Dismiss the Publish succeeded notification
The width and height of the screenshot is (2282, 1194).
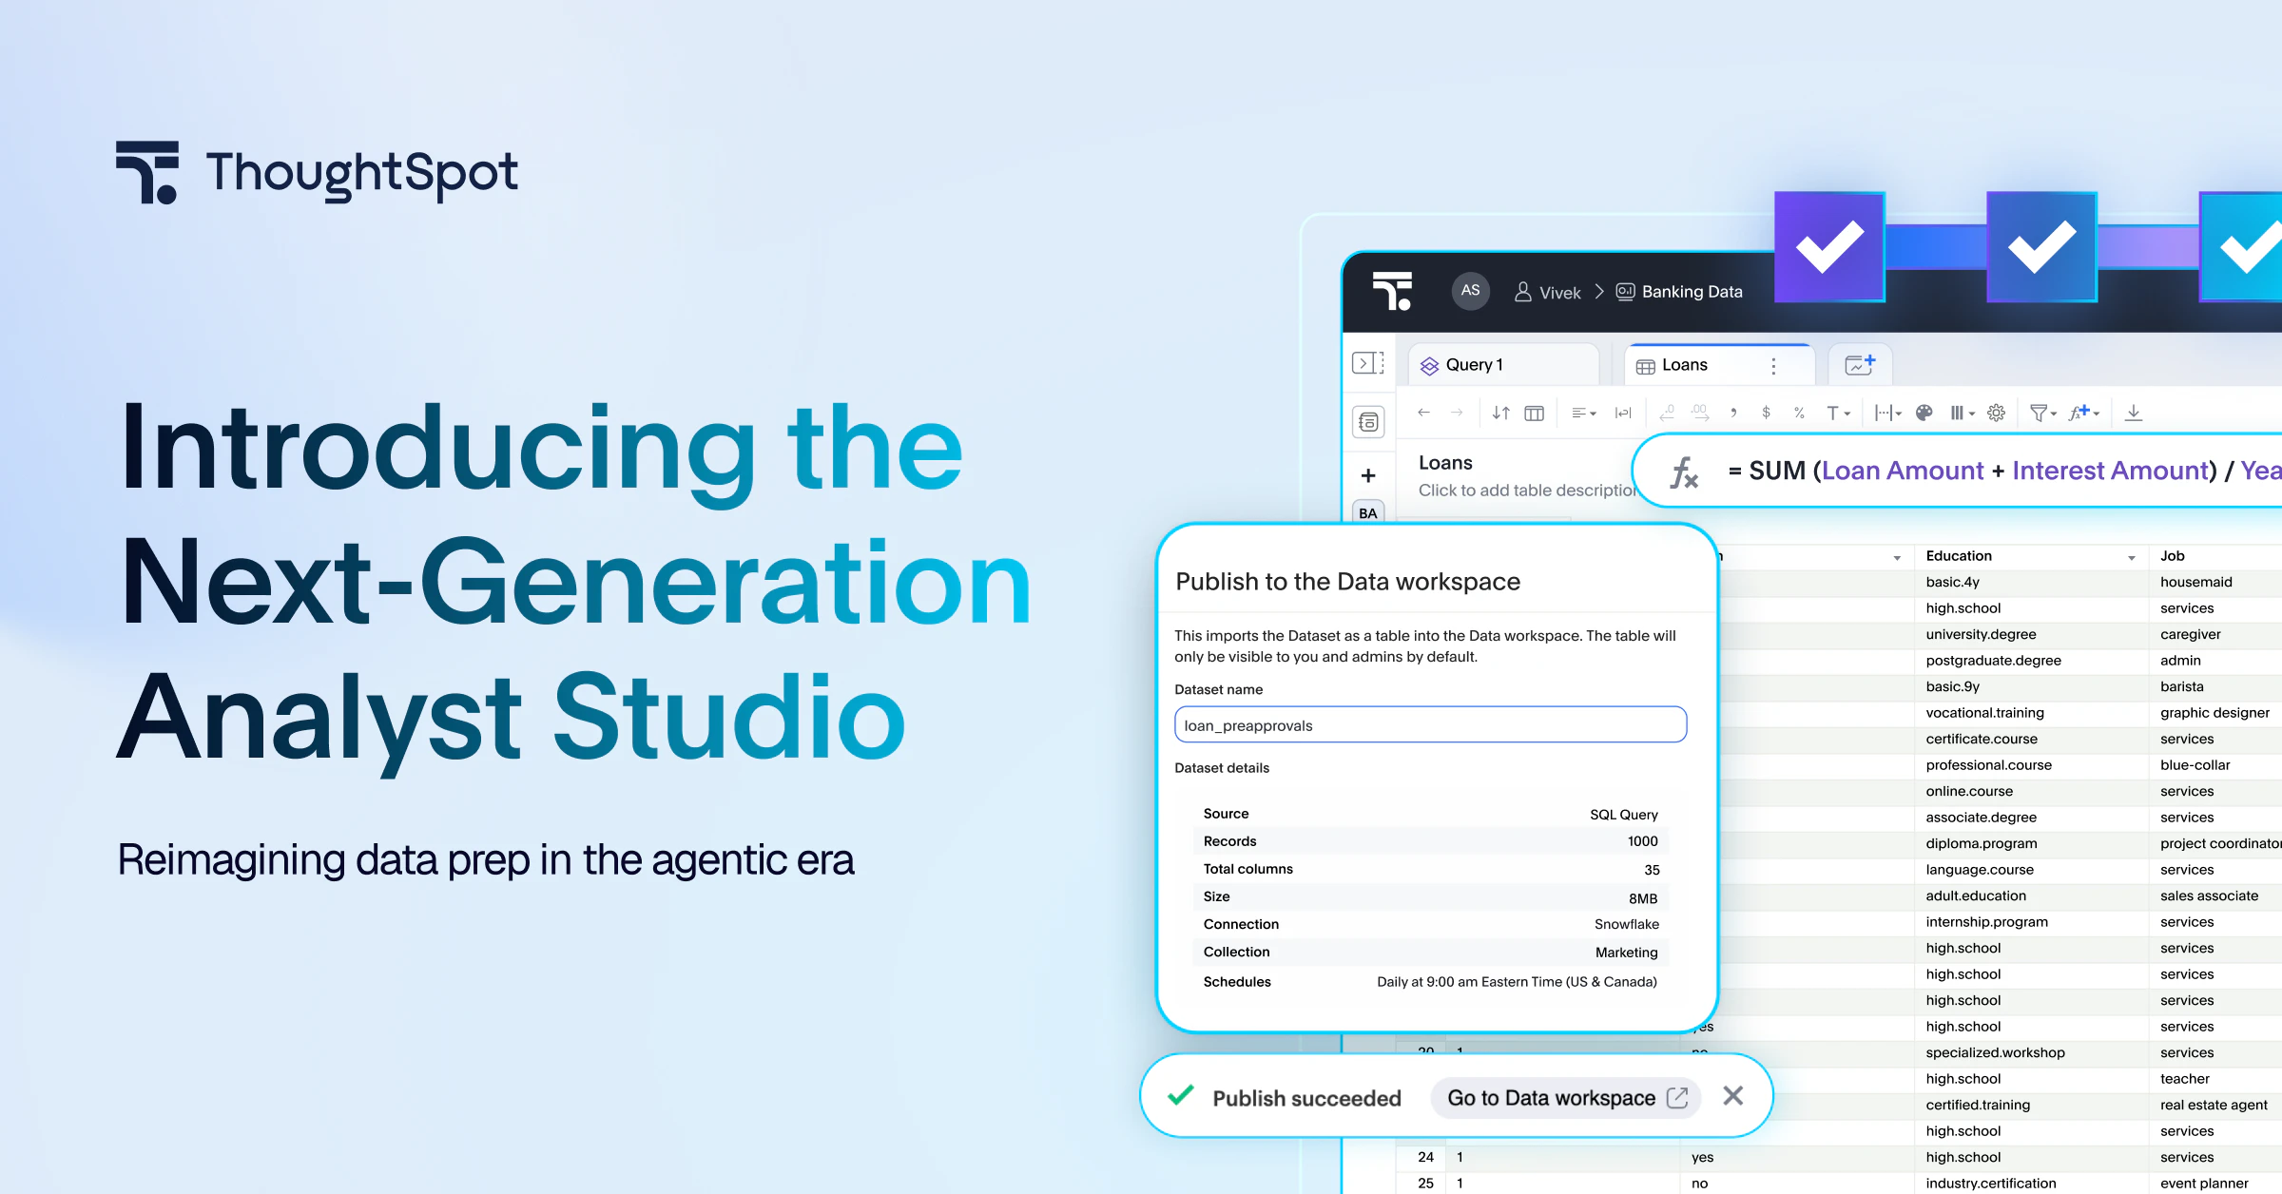(x=1733, y=1096)
